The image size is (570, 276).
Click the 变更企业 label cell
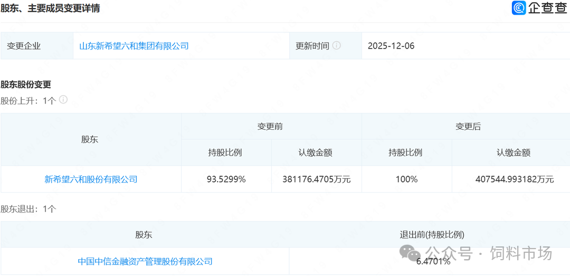click(x=37, y=46)
